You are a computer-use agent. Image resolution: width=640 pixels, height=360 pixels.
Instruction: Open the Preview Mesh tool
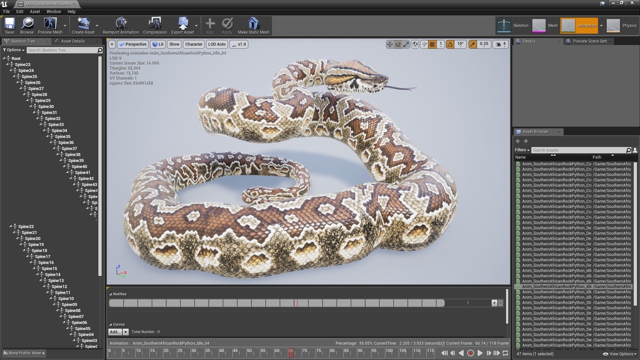[x=50, y=25]
